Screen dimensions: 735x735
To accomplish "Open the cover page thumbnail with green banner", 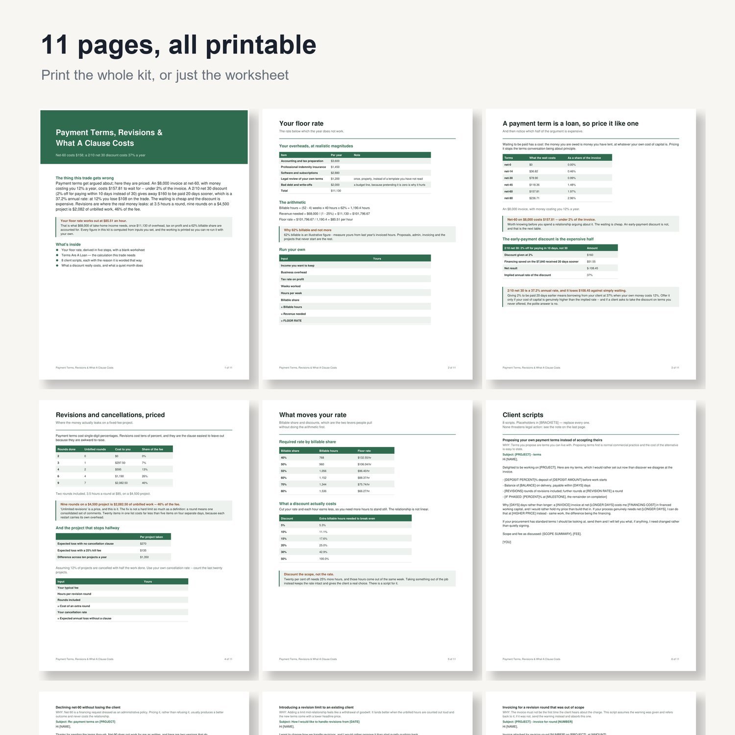I will 144,244.
